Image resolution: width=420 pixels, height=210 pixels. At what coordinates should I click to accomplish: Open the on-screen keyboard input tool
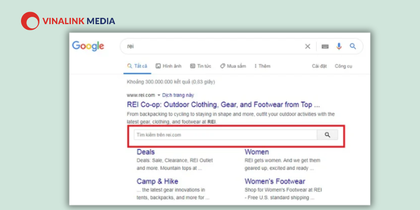click(325, 46)
